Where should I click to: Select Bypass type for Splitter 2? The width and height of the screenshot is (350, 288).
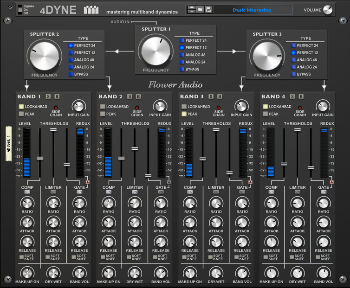(x=71, y=74)
